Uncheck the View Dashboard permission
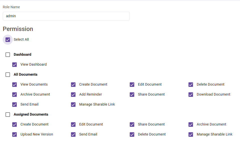 click(14, 65)
